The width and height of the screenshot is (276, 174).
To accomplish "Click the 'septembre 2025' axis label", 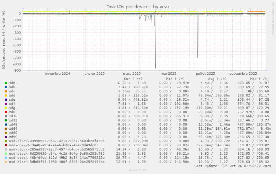I will [243, 74].
